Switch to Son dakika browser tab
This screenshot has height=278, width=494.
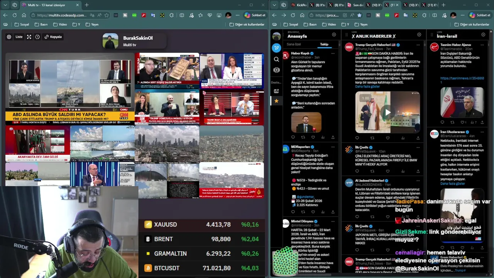(355, 5)
